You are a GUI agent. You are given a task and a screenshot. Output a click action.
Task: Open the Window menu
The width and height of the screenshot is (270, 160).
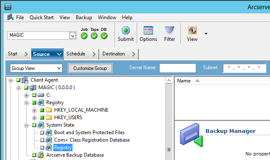[x=107, y=17]
